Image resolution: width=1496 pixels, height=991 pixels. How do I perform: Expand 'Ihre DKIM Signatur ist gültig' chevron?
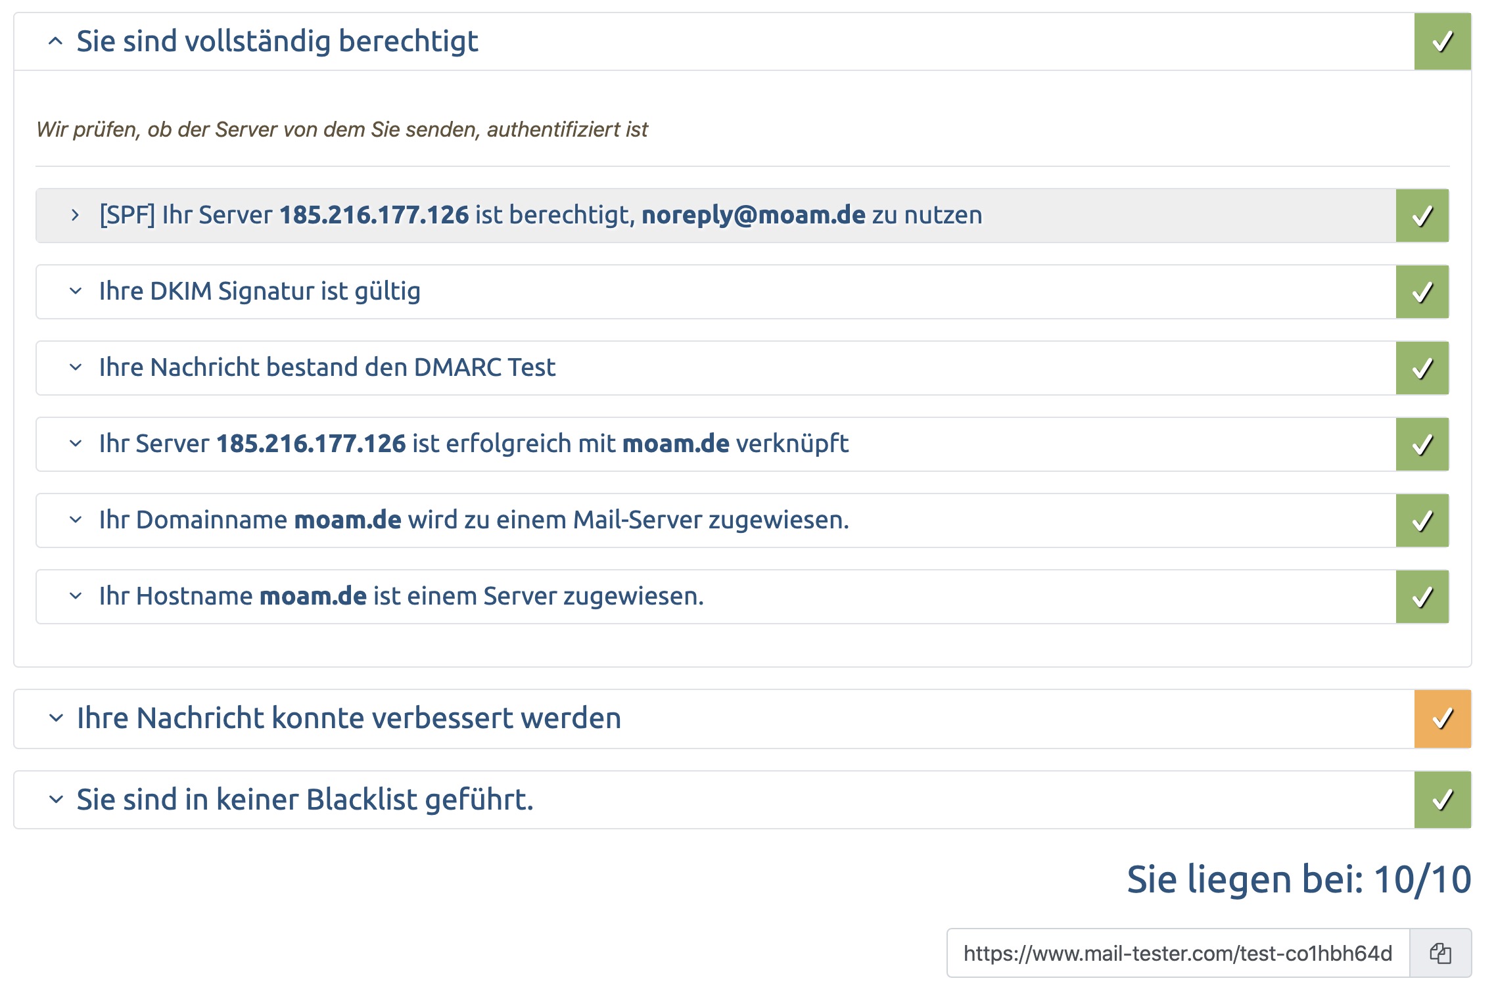tap(76, 291)
